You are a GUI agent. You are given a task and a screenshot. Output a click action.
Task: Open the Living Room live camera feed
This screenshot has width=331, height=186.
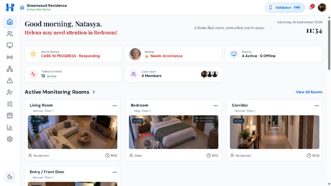pos(72,132)
